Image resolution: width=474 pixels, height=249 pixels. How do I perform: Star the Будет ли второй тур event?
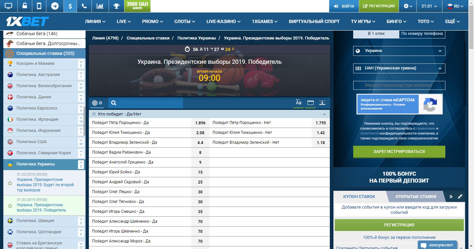tap(10, 183)
